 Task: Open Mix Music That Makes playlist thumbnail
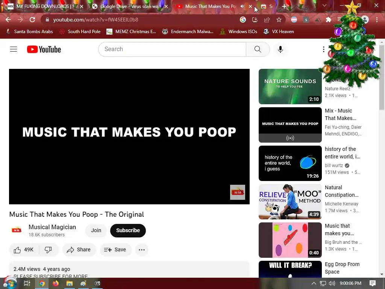pos(290,125)
